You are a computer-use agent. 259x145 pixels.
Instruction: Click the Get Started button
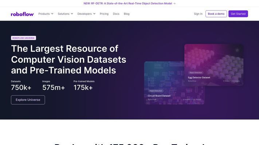click(238, 14)
